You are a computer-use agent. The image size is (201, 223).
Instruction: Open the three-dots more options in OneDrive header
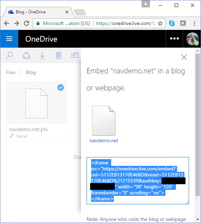[174, 38]
